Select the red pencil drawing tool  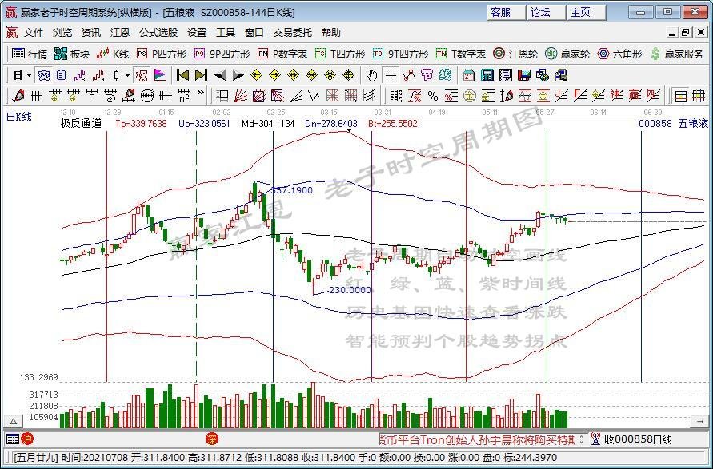(x=18, y=96)
